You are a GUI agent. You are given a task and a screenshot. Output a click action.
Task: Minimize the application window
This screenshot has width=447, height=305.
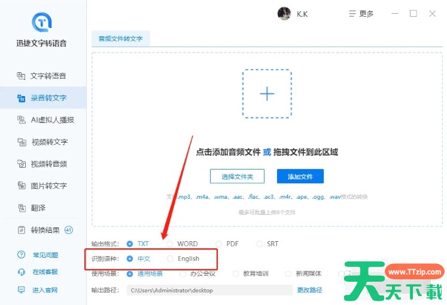tap(395, 13)
